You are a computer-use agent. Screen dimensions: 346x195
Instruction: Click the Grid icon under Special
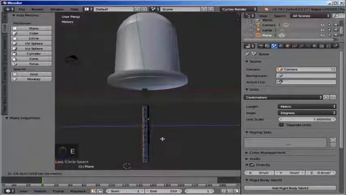point(15,74)
